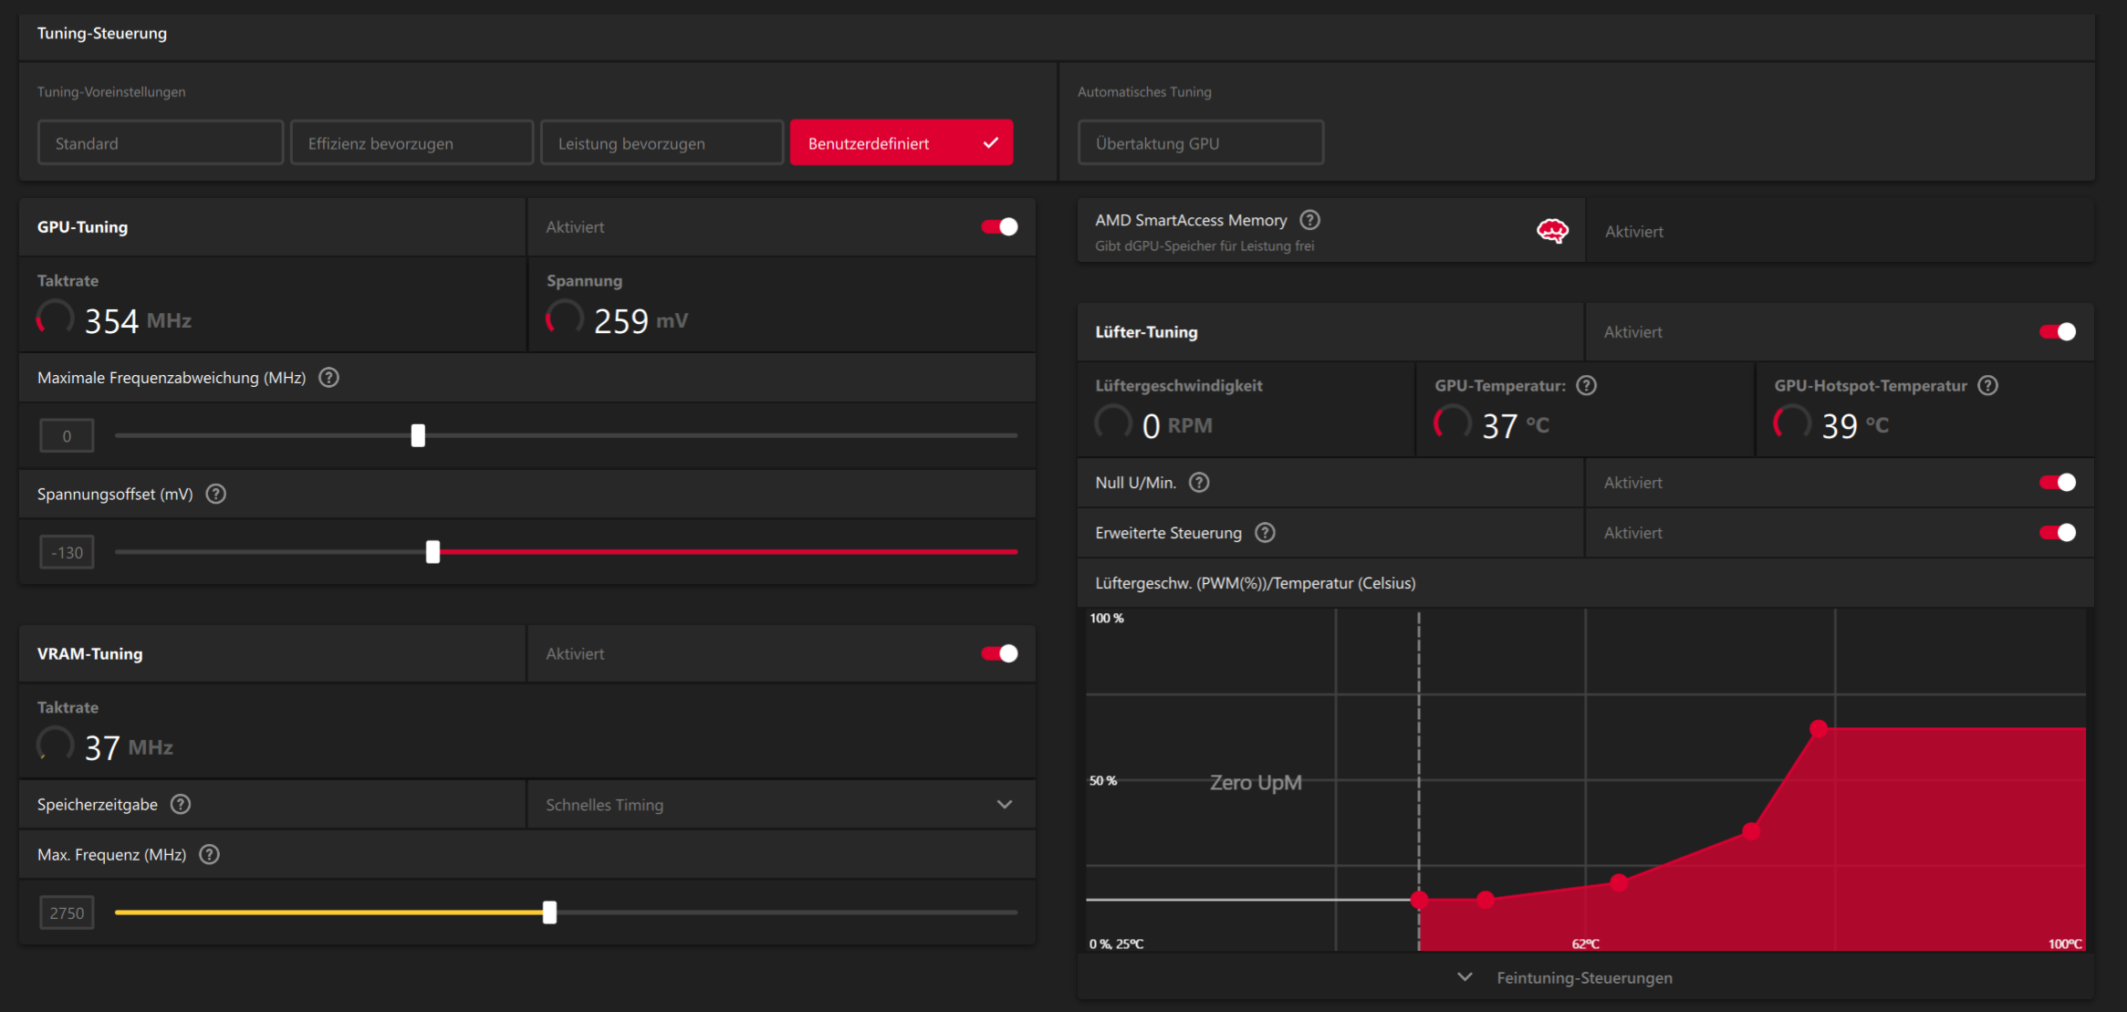Toggle Lüfter-Tuning off
2127x1012 pixels.
pos(2057,332)
